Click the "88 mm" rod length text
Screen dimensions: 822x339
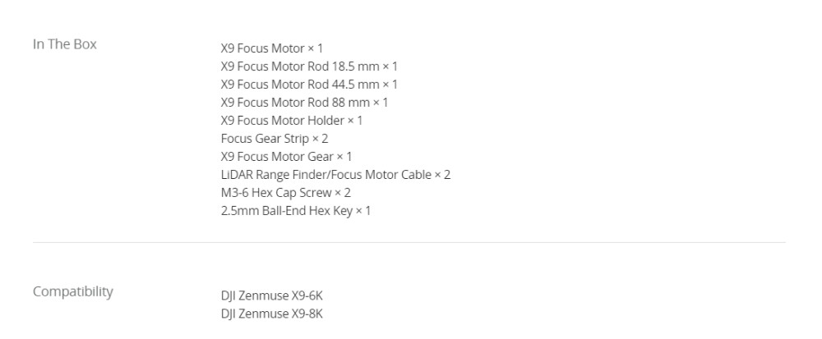coord(351,102)
